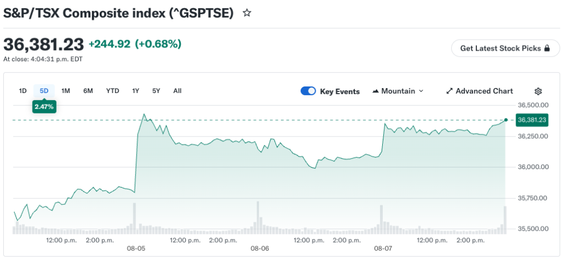Click the 08-07 date label
This screenshot has height=261, width=564.
(x=383, y=248)
